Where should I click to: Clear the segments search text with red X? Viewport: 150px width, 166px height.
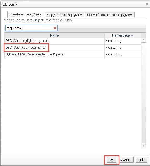coord(55,28)
